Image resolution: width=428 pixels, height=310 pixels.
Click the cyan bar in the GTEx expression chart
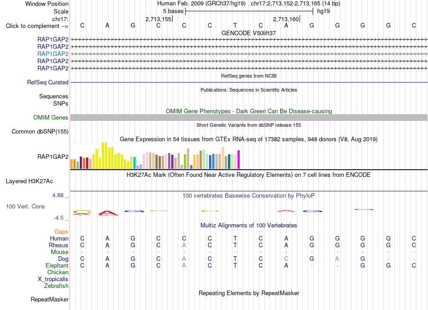click(x=134, y=162)
